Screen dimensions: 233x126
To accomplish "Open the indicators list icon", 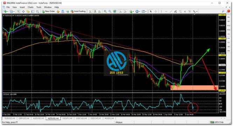I will click(131, 11).
